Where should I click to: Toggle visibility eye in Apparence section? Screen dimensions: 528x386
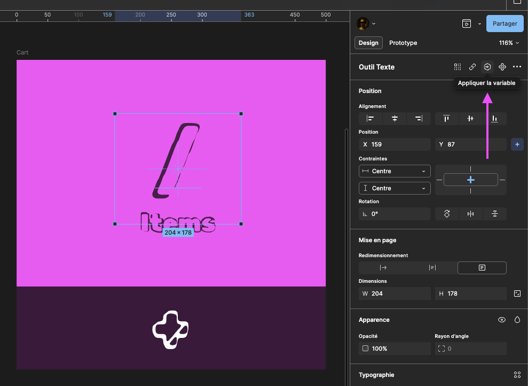coord(502,320)
